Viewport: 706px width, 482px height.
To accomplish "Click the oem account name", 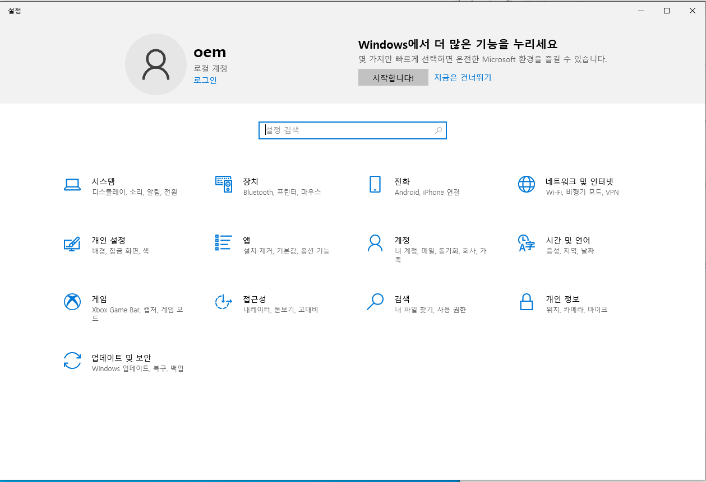I will 210,53.
